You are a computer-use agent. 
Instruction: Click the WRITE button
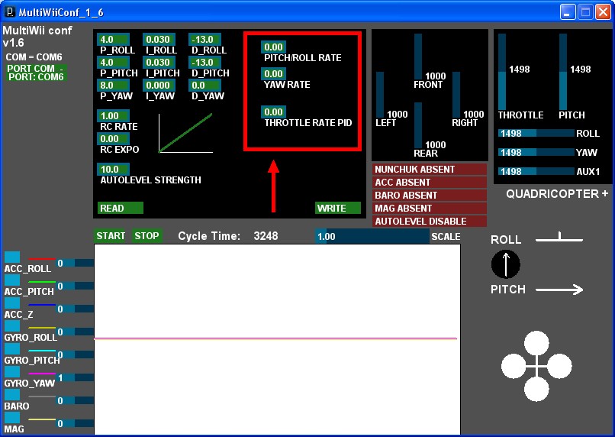(338, 208)
